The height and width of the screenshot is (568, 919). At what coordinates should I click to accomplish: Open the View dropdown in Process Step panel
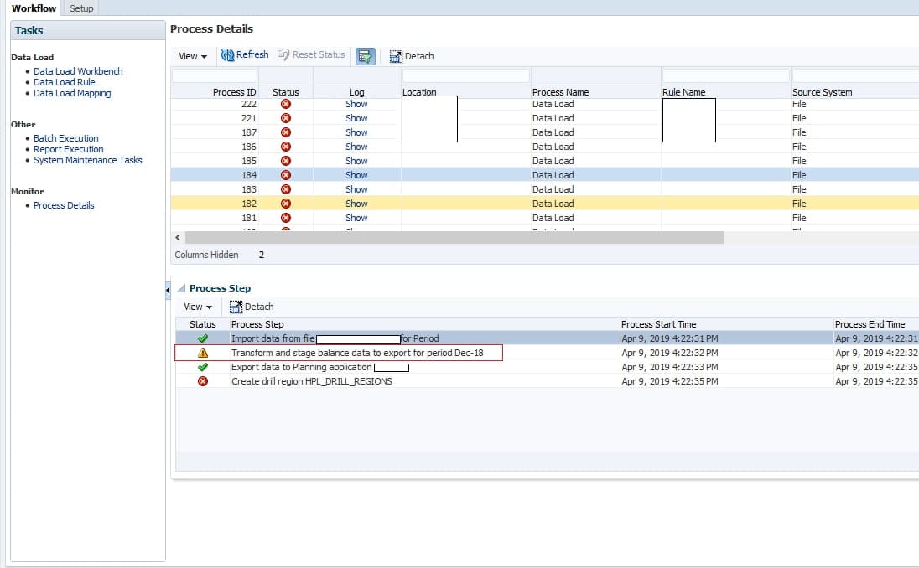pyautogui.click(x=197, y=307)
